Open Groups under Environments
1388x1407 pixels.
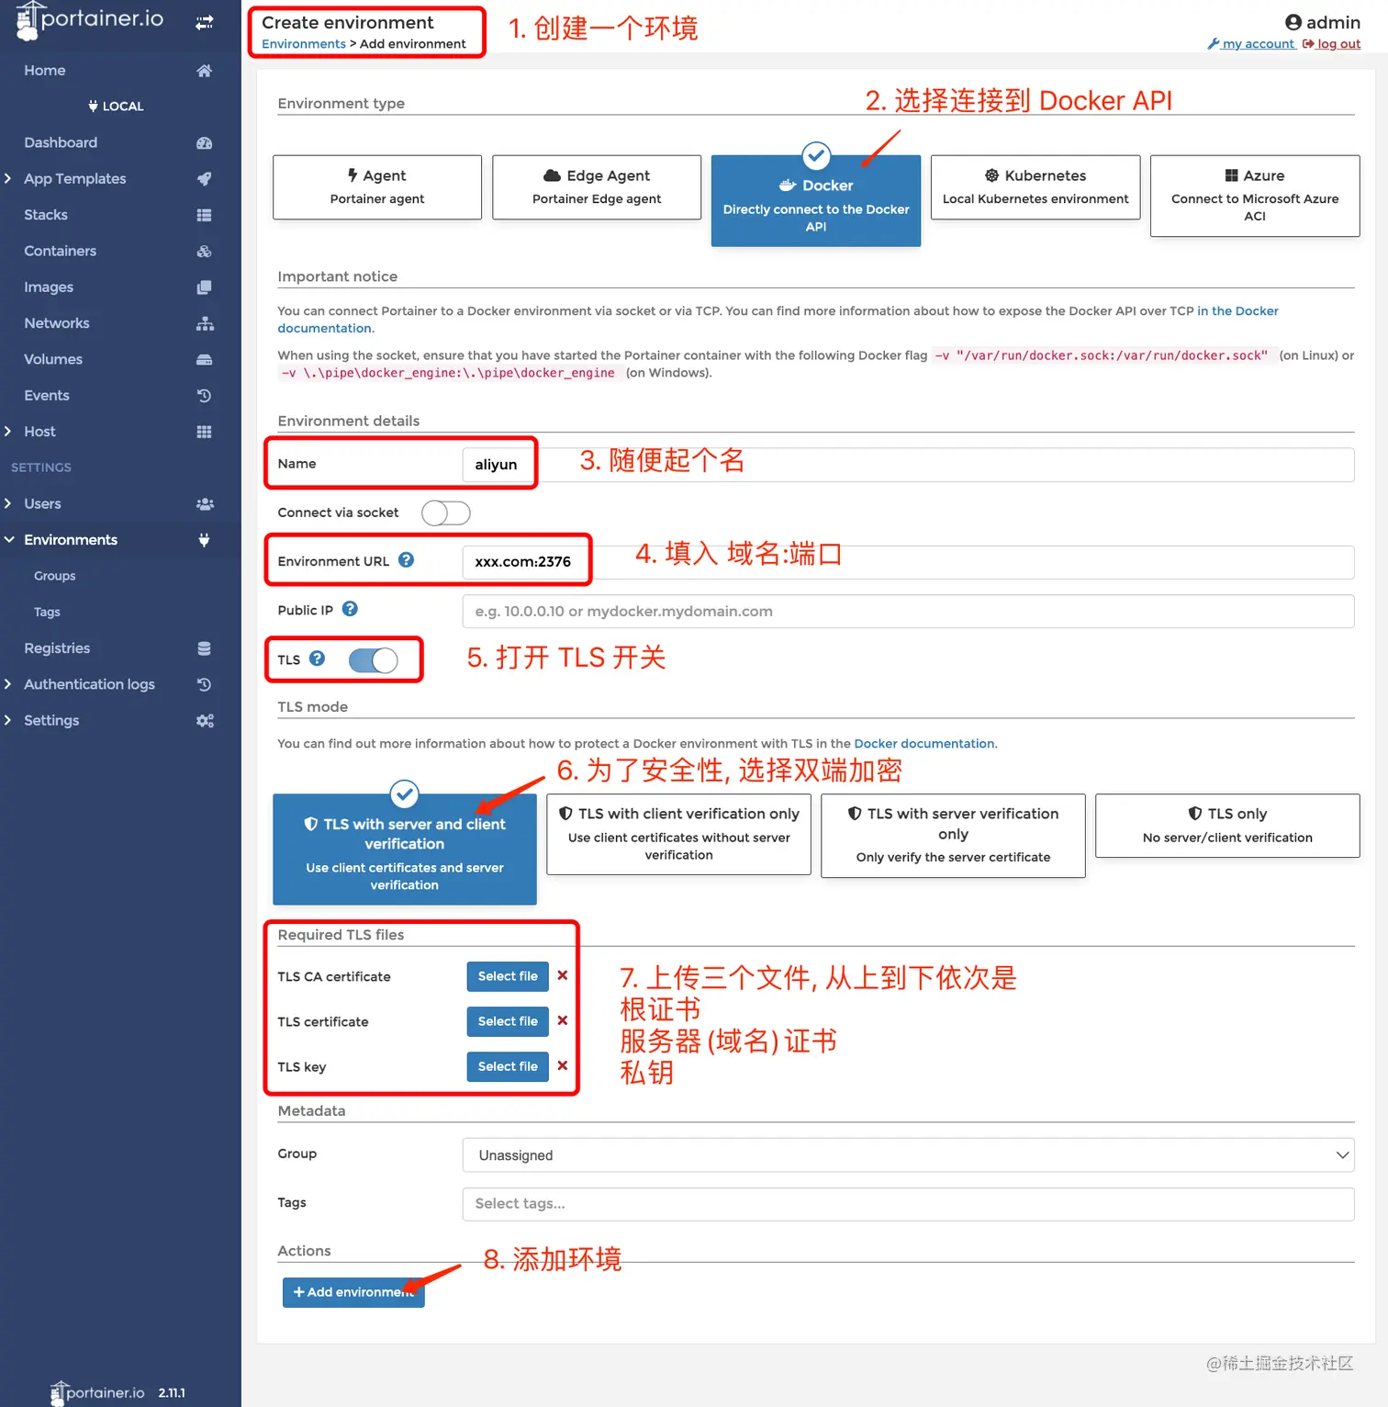(55, 576)
